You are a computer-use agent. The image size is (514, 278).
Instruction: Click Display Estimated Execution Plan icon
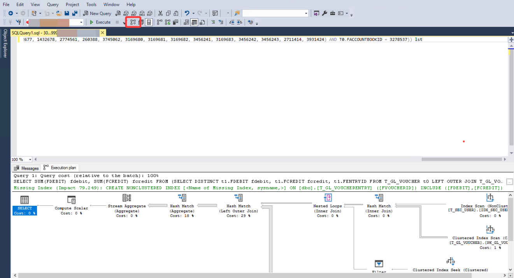133,23
